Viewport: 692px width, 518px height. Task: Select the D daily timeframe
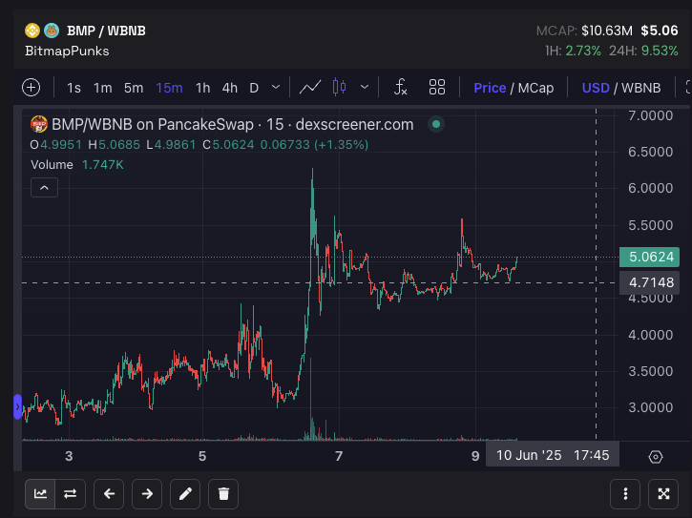click(x=254, y=88)
